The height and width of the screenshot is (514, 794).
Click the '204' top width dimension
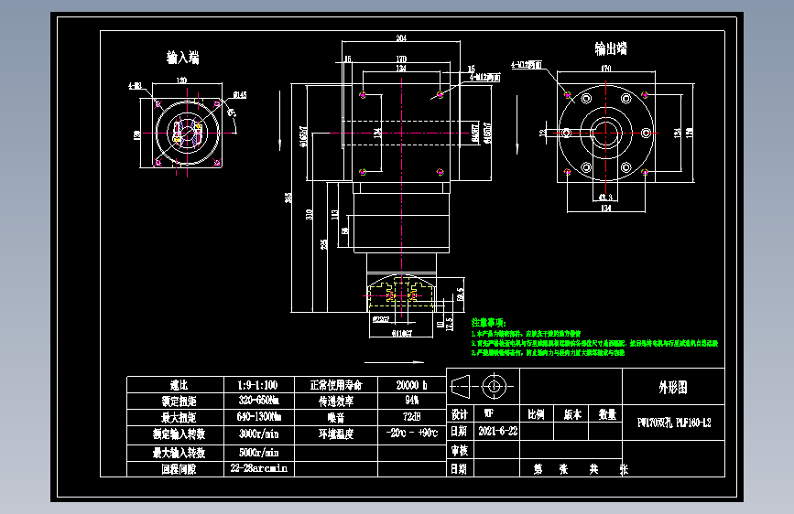click(401, 37)
